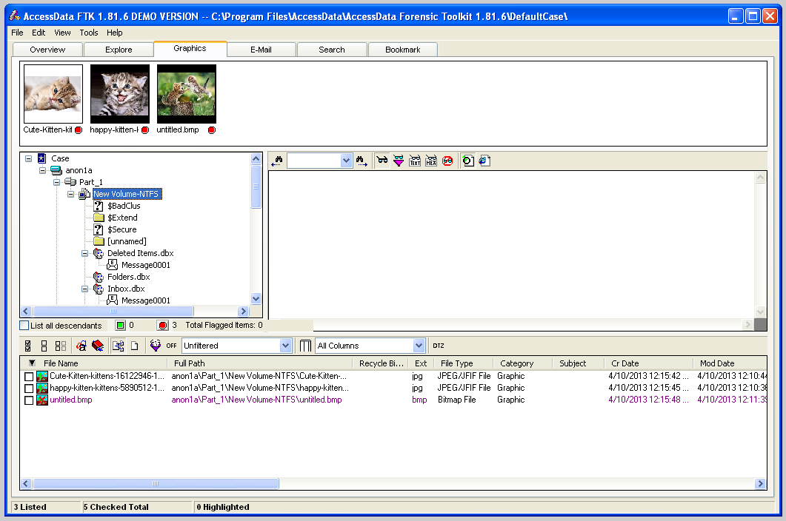The width and height of the screenshot is (786, 521).
Task: Click the uncheck all files icon
Action: (44, 346)
